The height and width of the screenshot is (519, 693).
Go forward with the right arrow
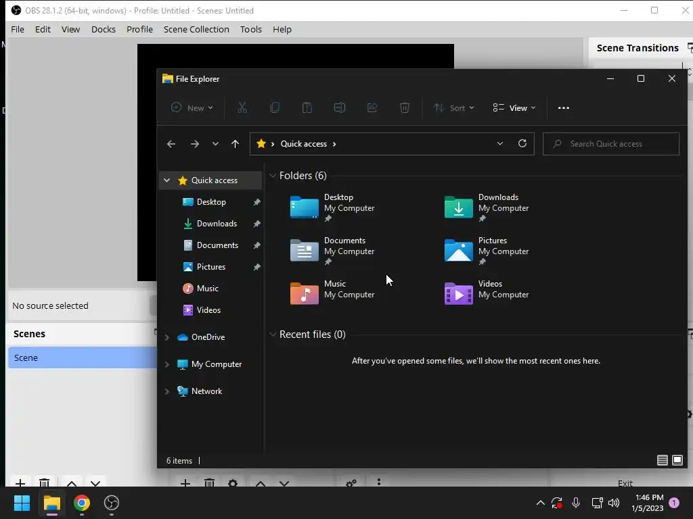tap(194, 144)
